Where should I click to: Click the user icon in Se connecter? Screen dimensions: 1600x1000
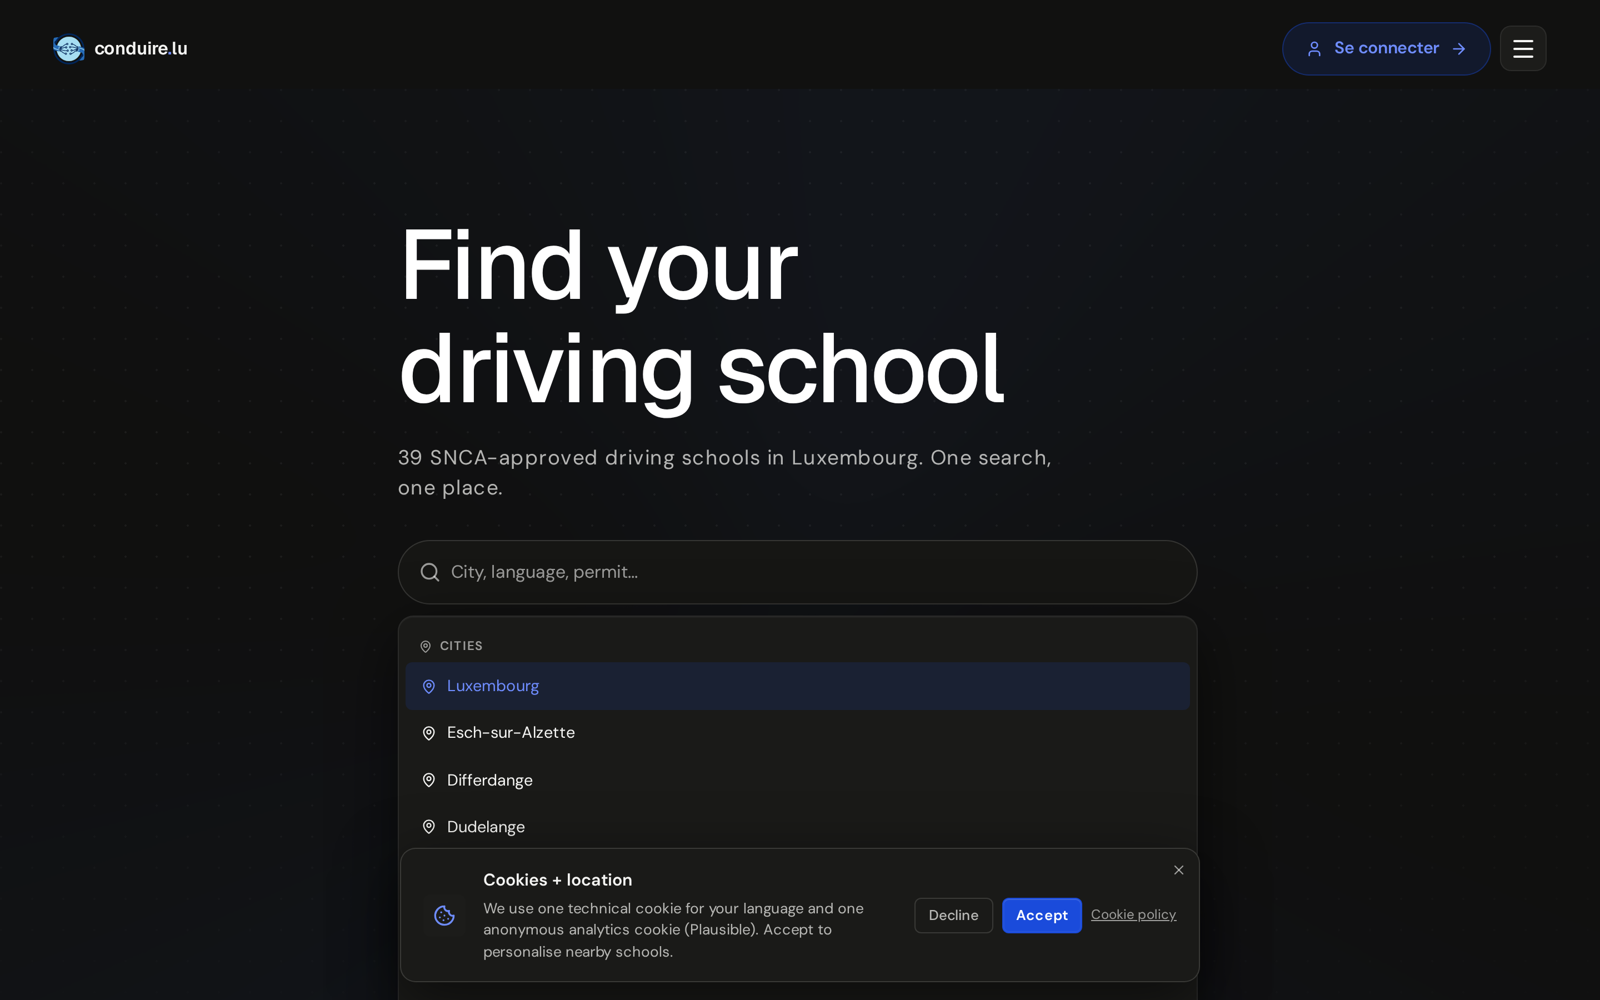click(1314, 49)
